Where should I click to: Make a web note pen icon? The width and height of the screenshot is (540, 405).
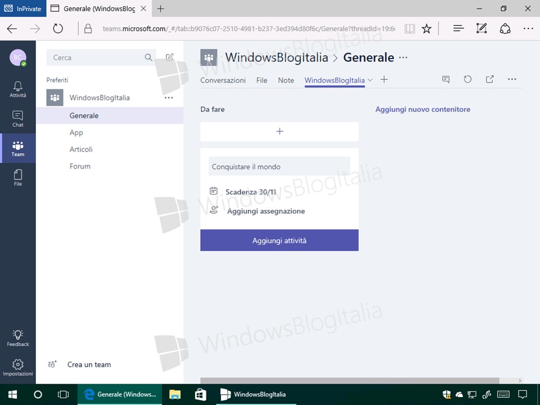click(481, 29)
